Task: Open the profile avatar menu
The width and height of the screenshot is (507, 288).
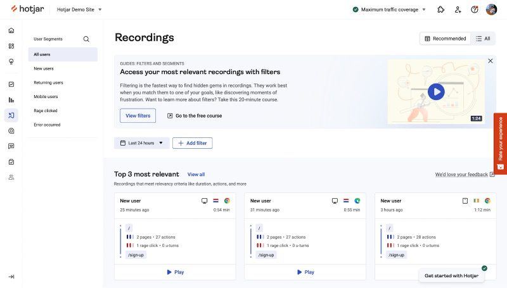Action: click(x=491, y=9)
